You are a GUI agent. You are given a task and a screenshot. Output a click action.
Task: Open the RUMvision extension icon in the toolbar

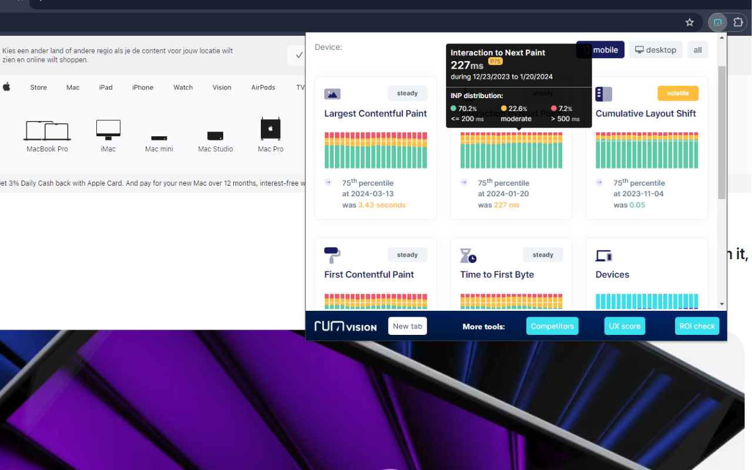tap(717, 22)
